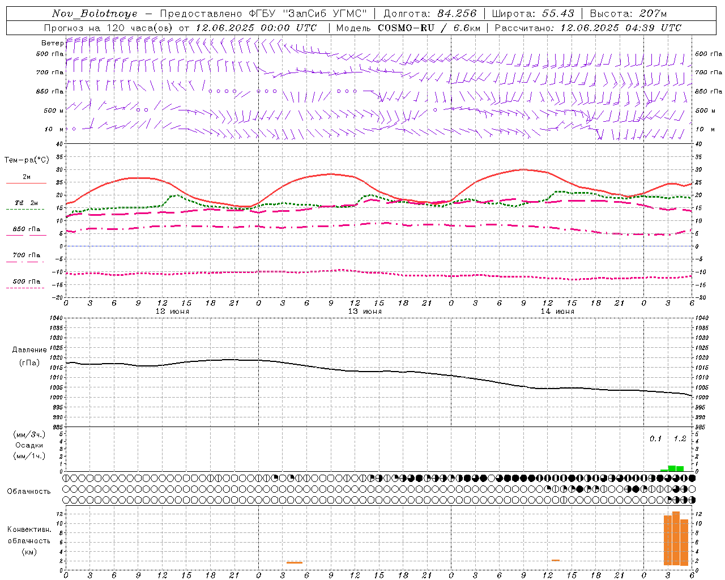Screen dimensions: 725x580
Task: Click the '13 июня' date label
Action: pos(365,312)
